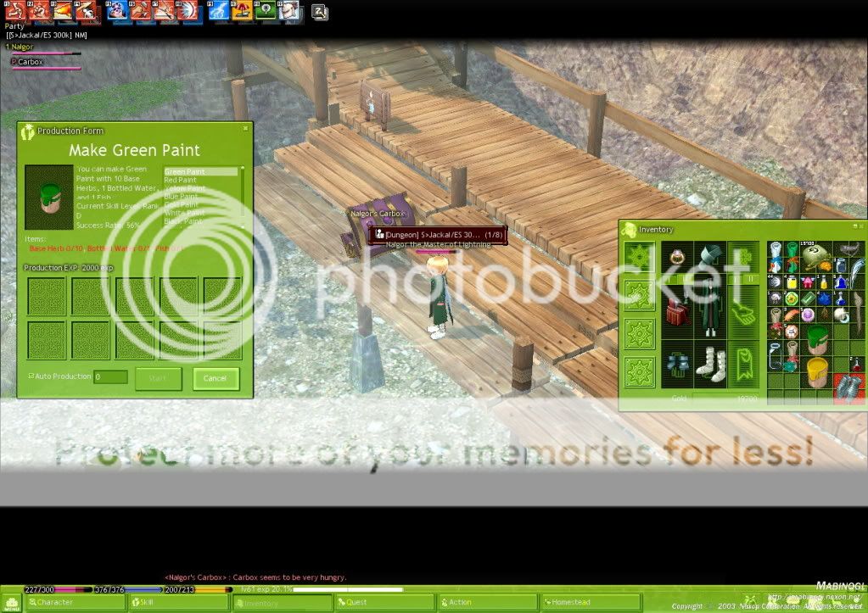Open the third Inventory bag tab
This screenshot has width=868, height=613.
pyautogui.click(x=640, y=333)
